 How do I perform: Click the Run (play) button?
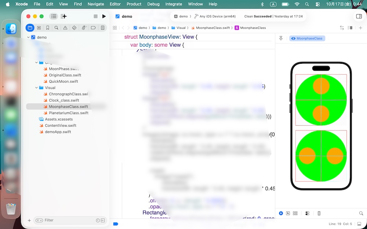(x=104, y=16)
